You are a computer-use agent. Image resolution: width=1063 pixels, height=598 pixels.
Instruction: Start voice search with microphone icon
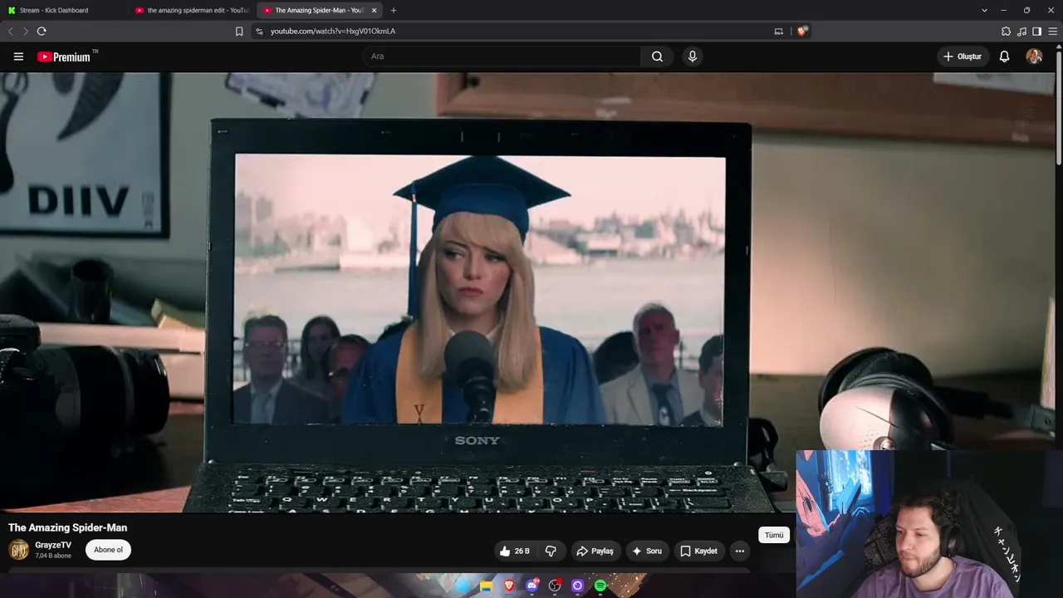point(693,56)
